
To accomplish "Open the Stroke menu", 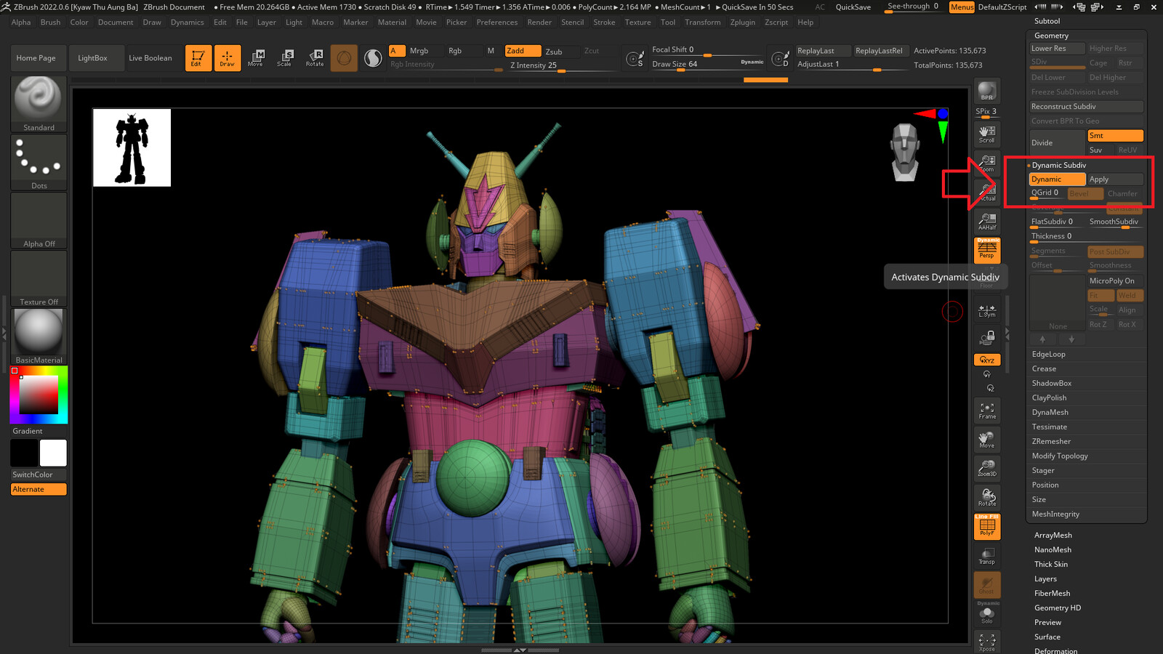I will 604,23.
